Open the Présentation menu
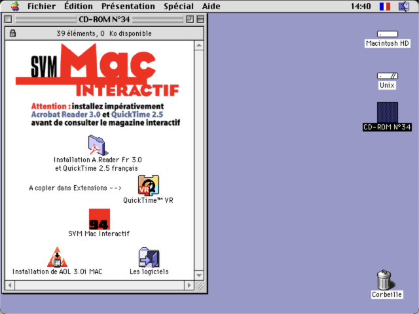Image resolution: width=419 pixels, height=314 pixels. tap(128, 6)
